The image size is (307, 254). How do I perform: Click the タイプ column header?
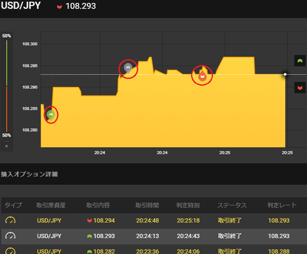tap(13, 205)
